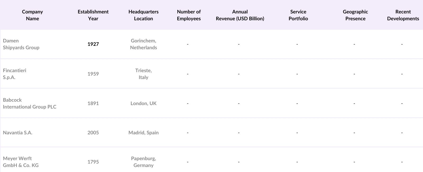Select Annual Revenue (USD Billion) header

240,15
